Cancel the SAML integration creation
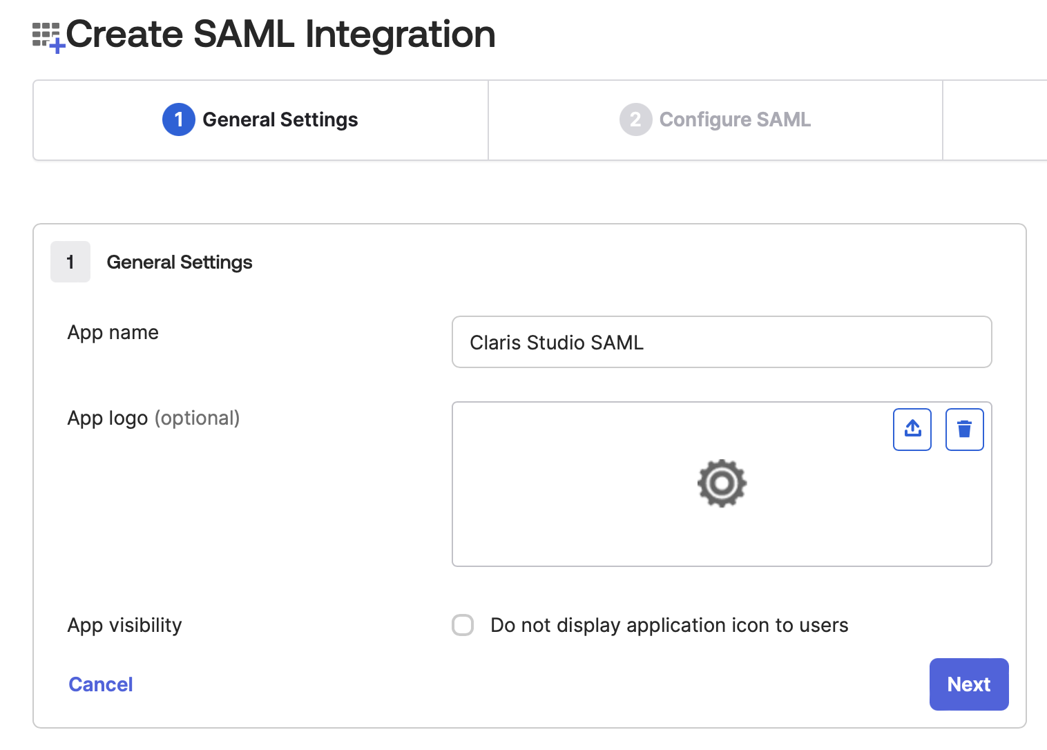The image size is (1047, 750). pos(100,684)
